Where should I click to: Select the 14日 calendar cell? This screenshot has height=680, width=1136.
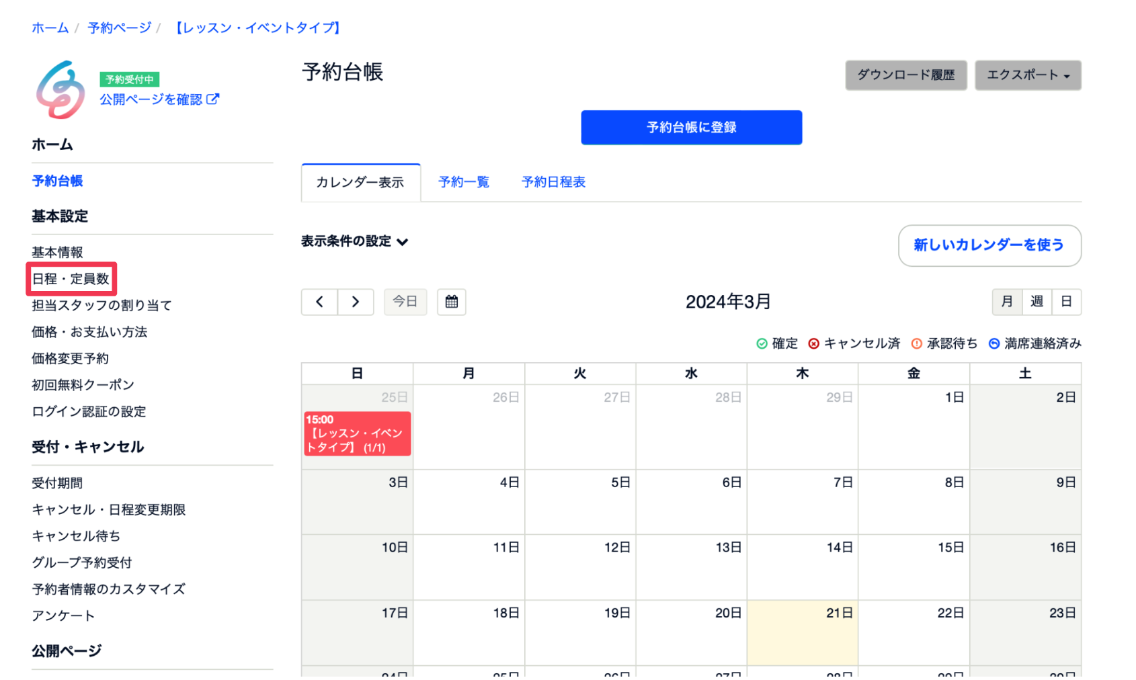point(803,568)
